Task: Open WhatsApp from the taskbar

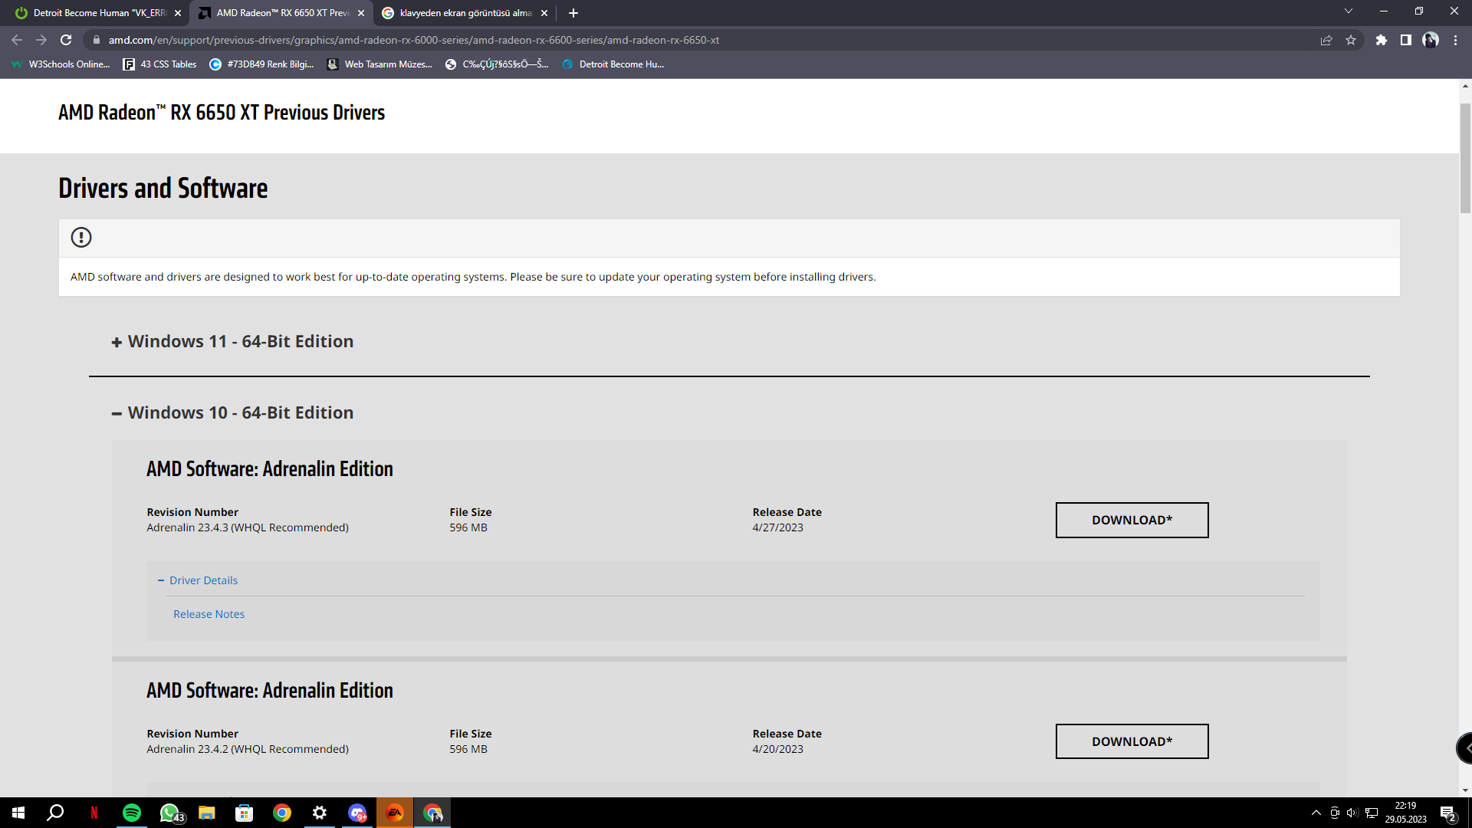Action: pos(169,813)
